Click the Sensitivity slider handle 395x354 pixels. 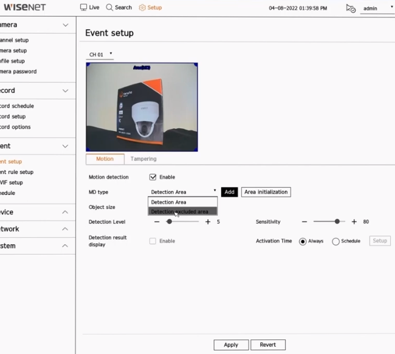click(x=337, y=222)
